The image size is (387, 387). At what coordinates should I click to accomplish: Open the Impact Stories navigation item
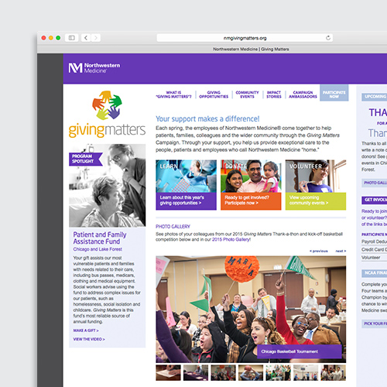tap(274, 94)
